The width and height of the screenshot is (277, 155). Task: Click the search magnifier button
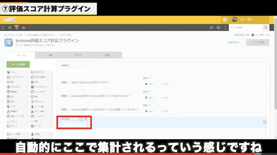pos(266,28)
